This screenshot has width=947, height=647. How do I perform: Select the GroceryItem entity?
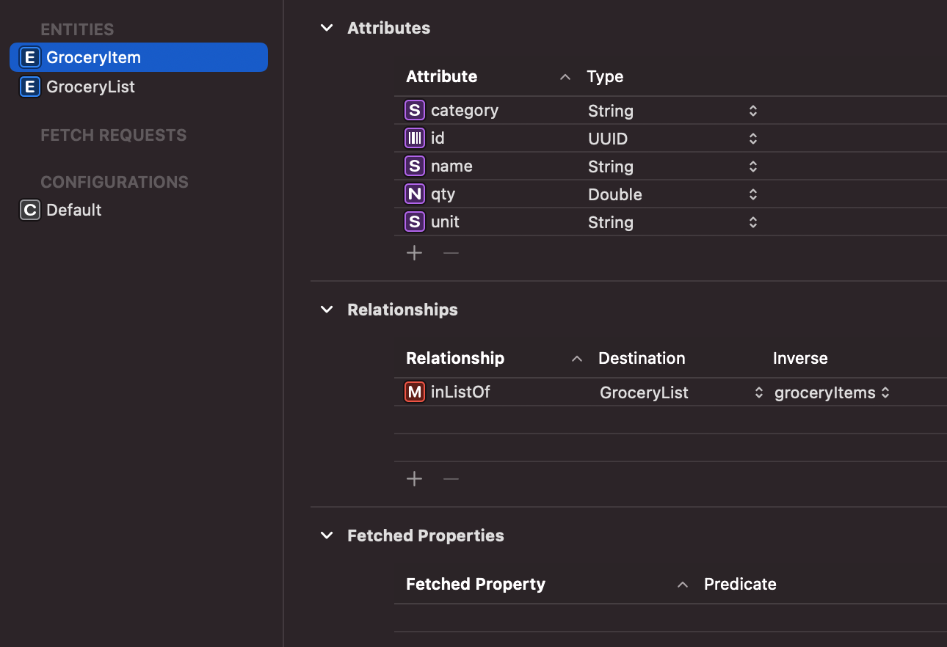click(93, 57)
